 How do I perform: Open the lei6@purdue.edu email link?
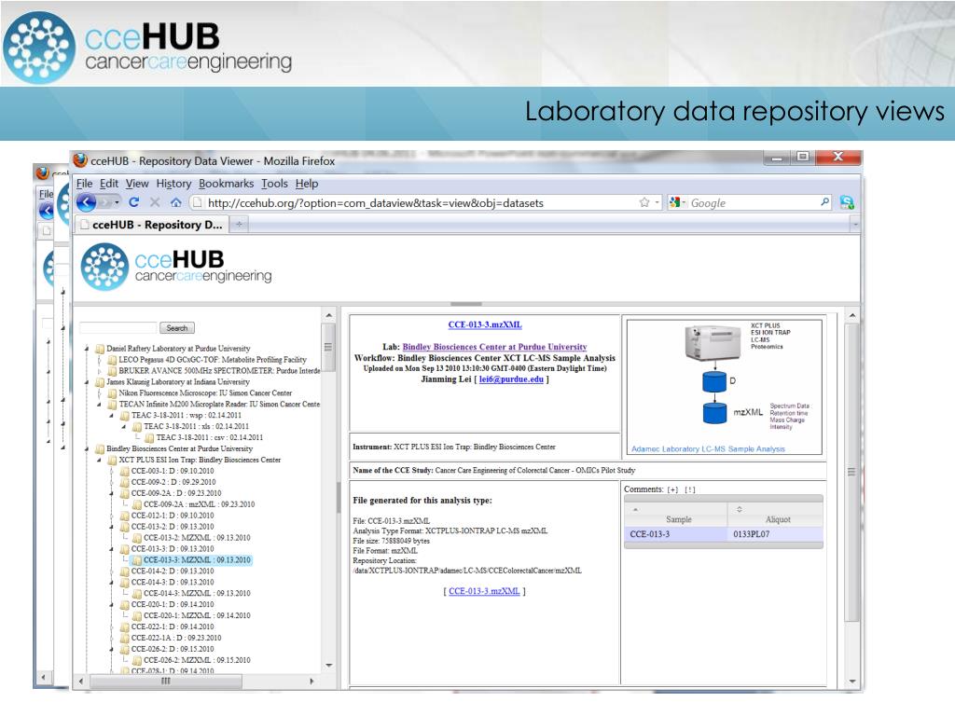[512, 379]
